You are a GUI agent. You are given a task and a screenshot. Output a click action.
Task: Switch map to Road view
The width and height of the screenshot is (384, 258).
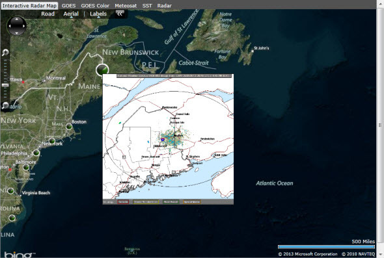click(x=48, y=14)
